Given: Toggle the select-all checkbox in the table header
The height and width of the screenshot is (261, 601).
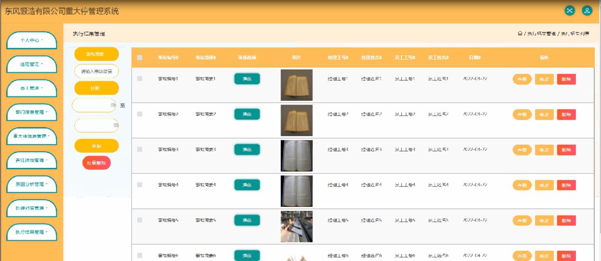Looking at the screenshot, I should coord(140,58).
